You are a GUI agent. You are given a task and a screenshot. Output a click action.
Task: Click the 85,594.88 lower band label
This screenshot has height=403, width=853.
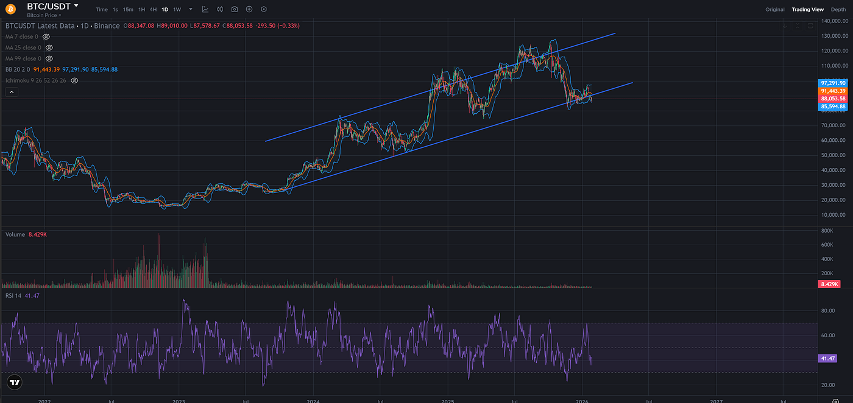click(834, 107)
